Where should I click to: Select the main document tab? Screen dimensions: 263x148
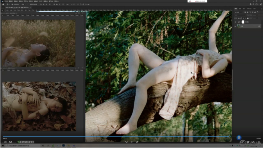17,8
